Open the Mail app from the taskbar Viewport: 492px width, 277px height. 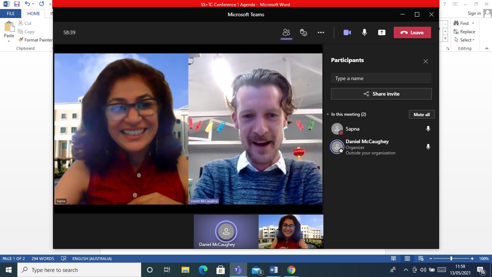pos(256,270)
